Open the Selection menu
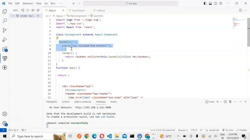Viewport: 250px width, 140px height. [28, 3]
